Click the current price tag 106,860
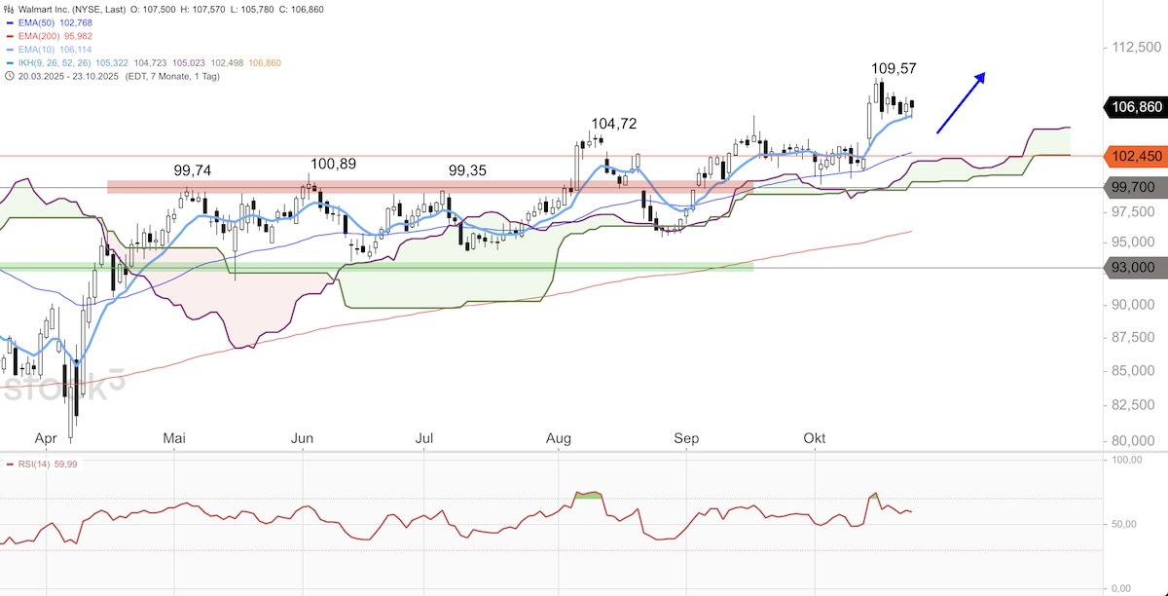This screenshot has height=596, width=1168. pyautogui.click(x=1134, y=108)
